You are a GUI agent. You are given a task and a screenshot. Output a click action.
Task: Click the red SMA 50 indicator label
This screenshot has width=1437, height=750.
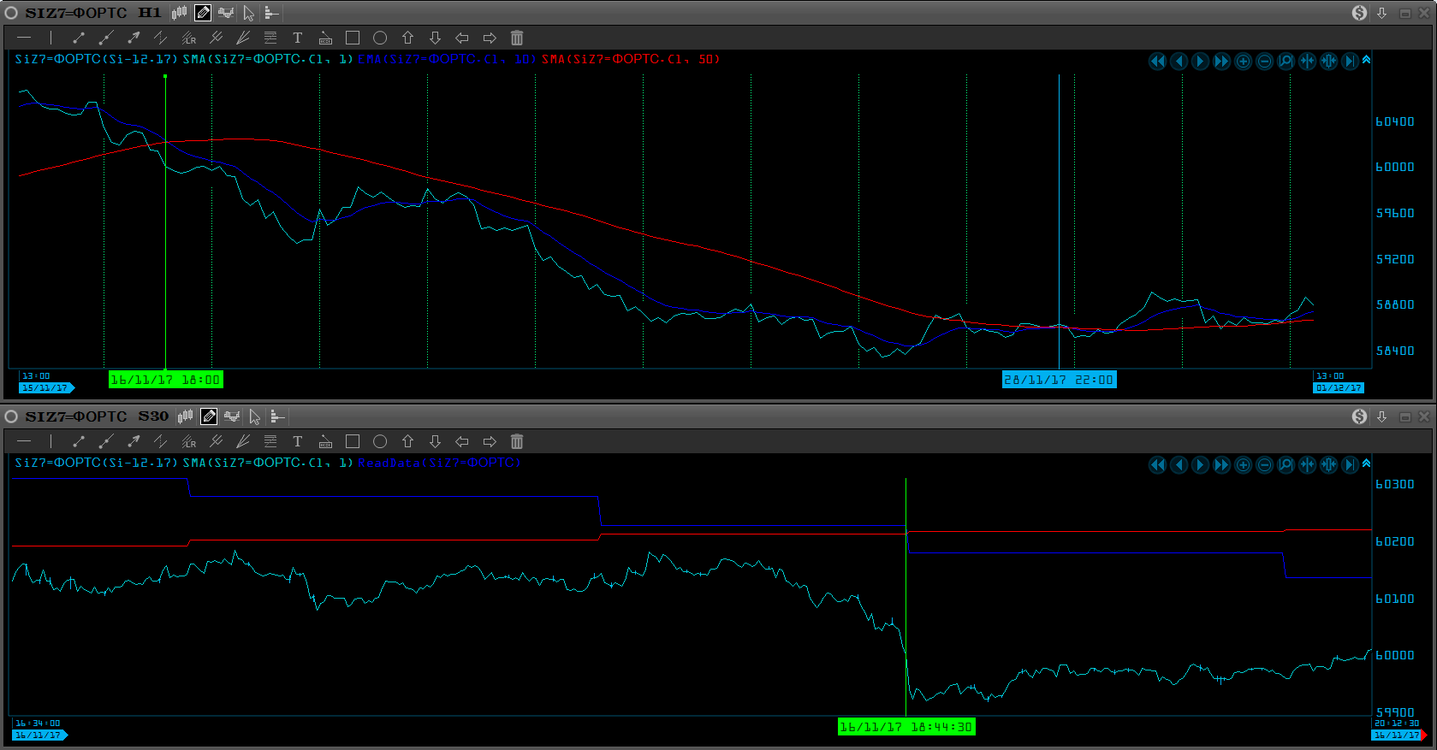[x=630, y=59]
